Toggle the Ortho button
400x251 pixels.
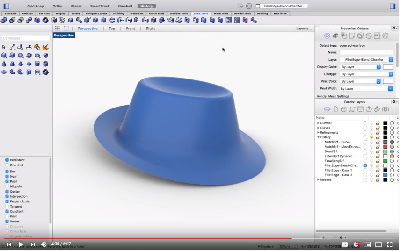pos(58,6)
